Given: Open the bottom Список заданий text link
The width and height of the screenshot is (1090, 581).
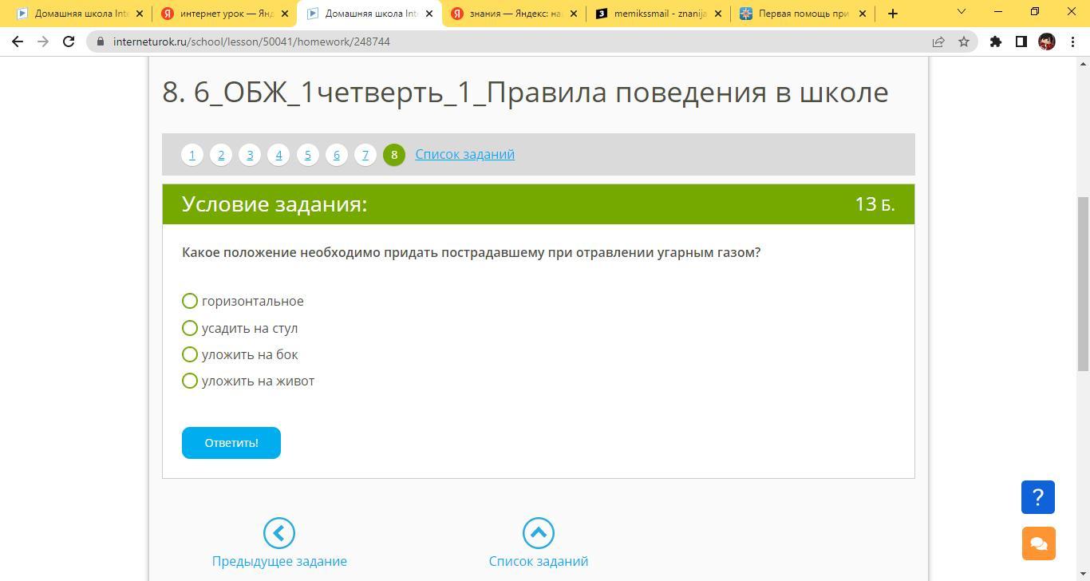Looking at the screenshot, I should (539, 561).
